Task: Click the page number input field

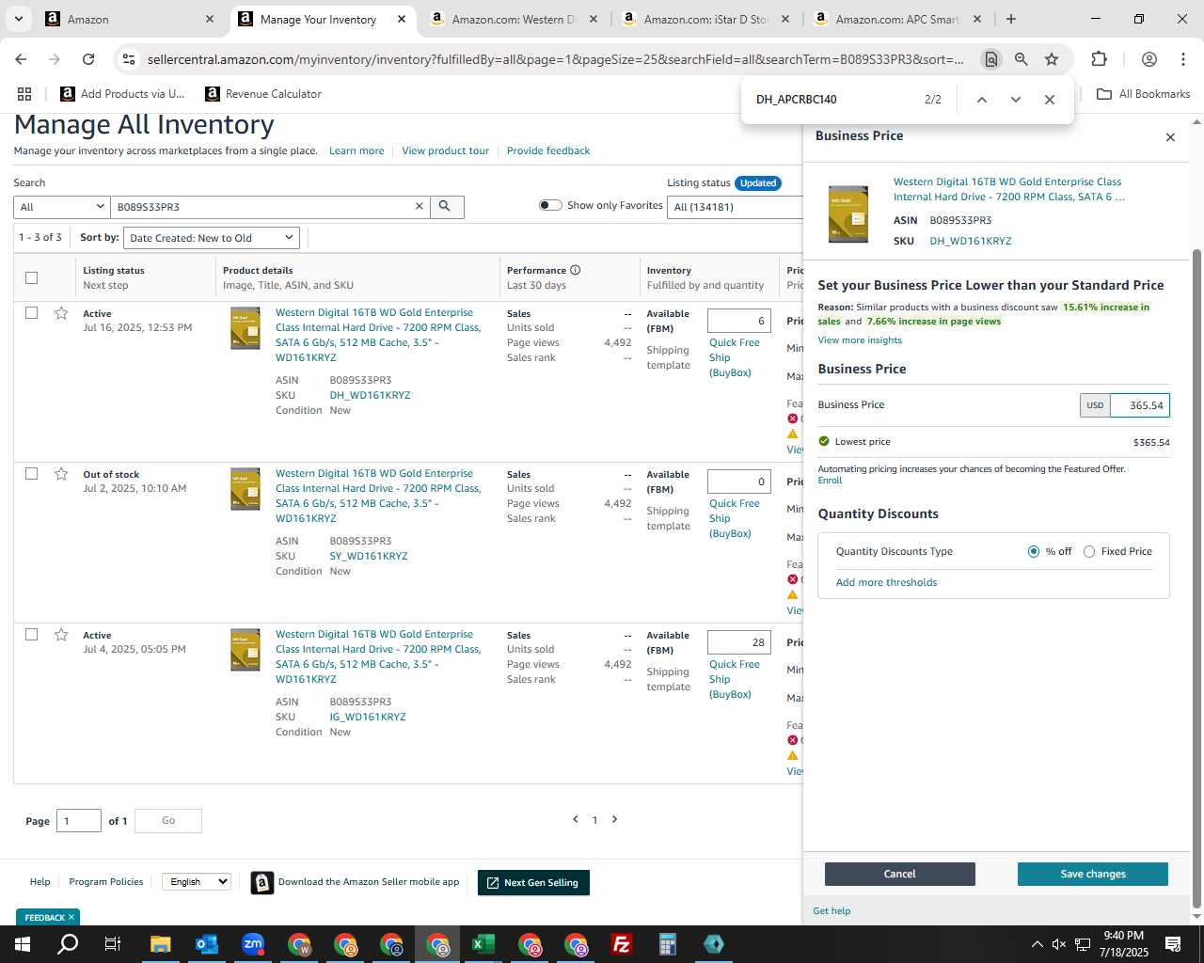Action: [x=79, y=821]
